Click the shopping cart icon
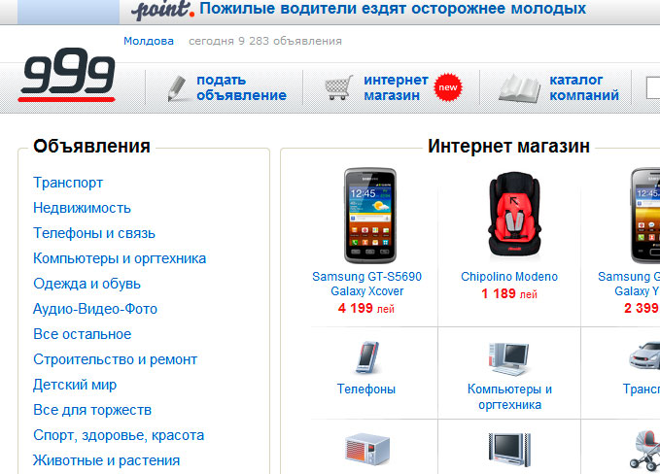This screenshot has width=660, height=474. (339, 87)
